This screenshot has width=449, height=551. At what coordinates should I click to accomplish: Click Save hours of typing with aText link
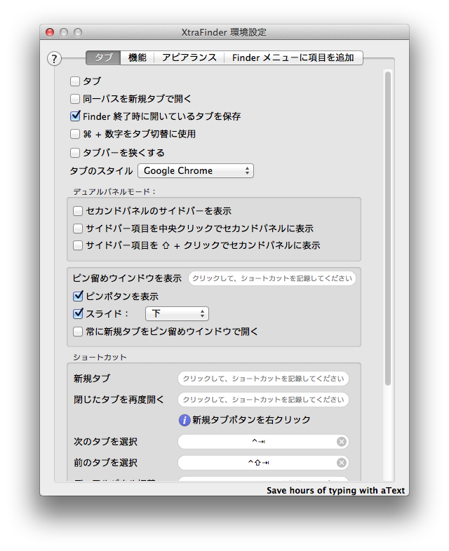335,491
